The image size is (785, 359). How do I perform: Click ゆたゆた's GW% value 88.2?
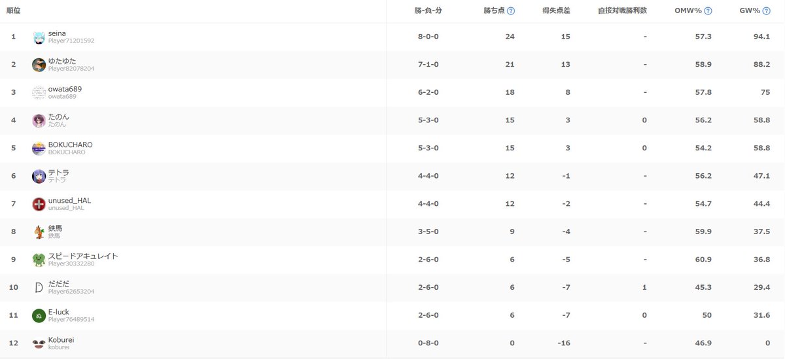[761, 65]
